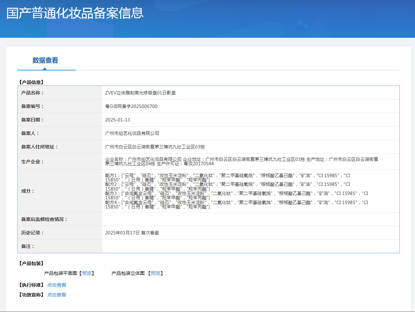Click the empty 备案后监督检查情况 value cell

click(250, 219)
